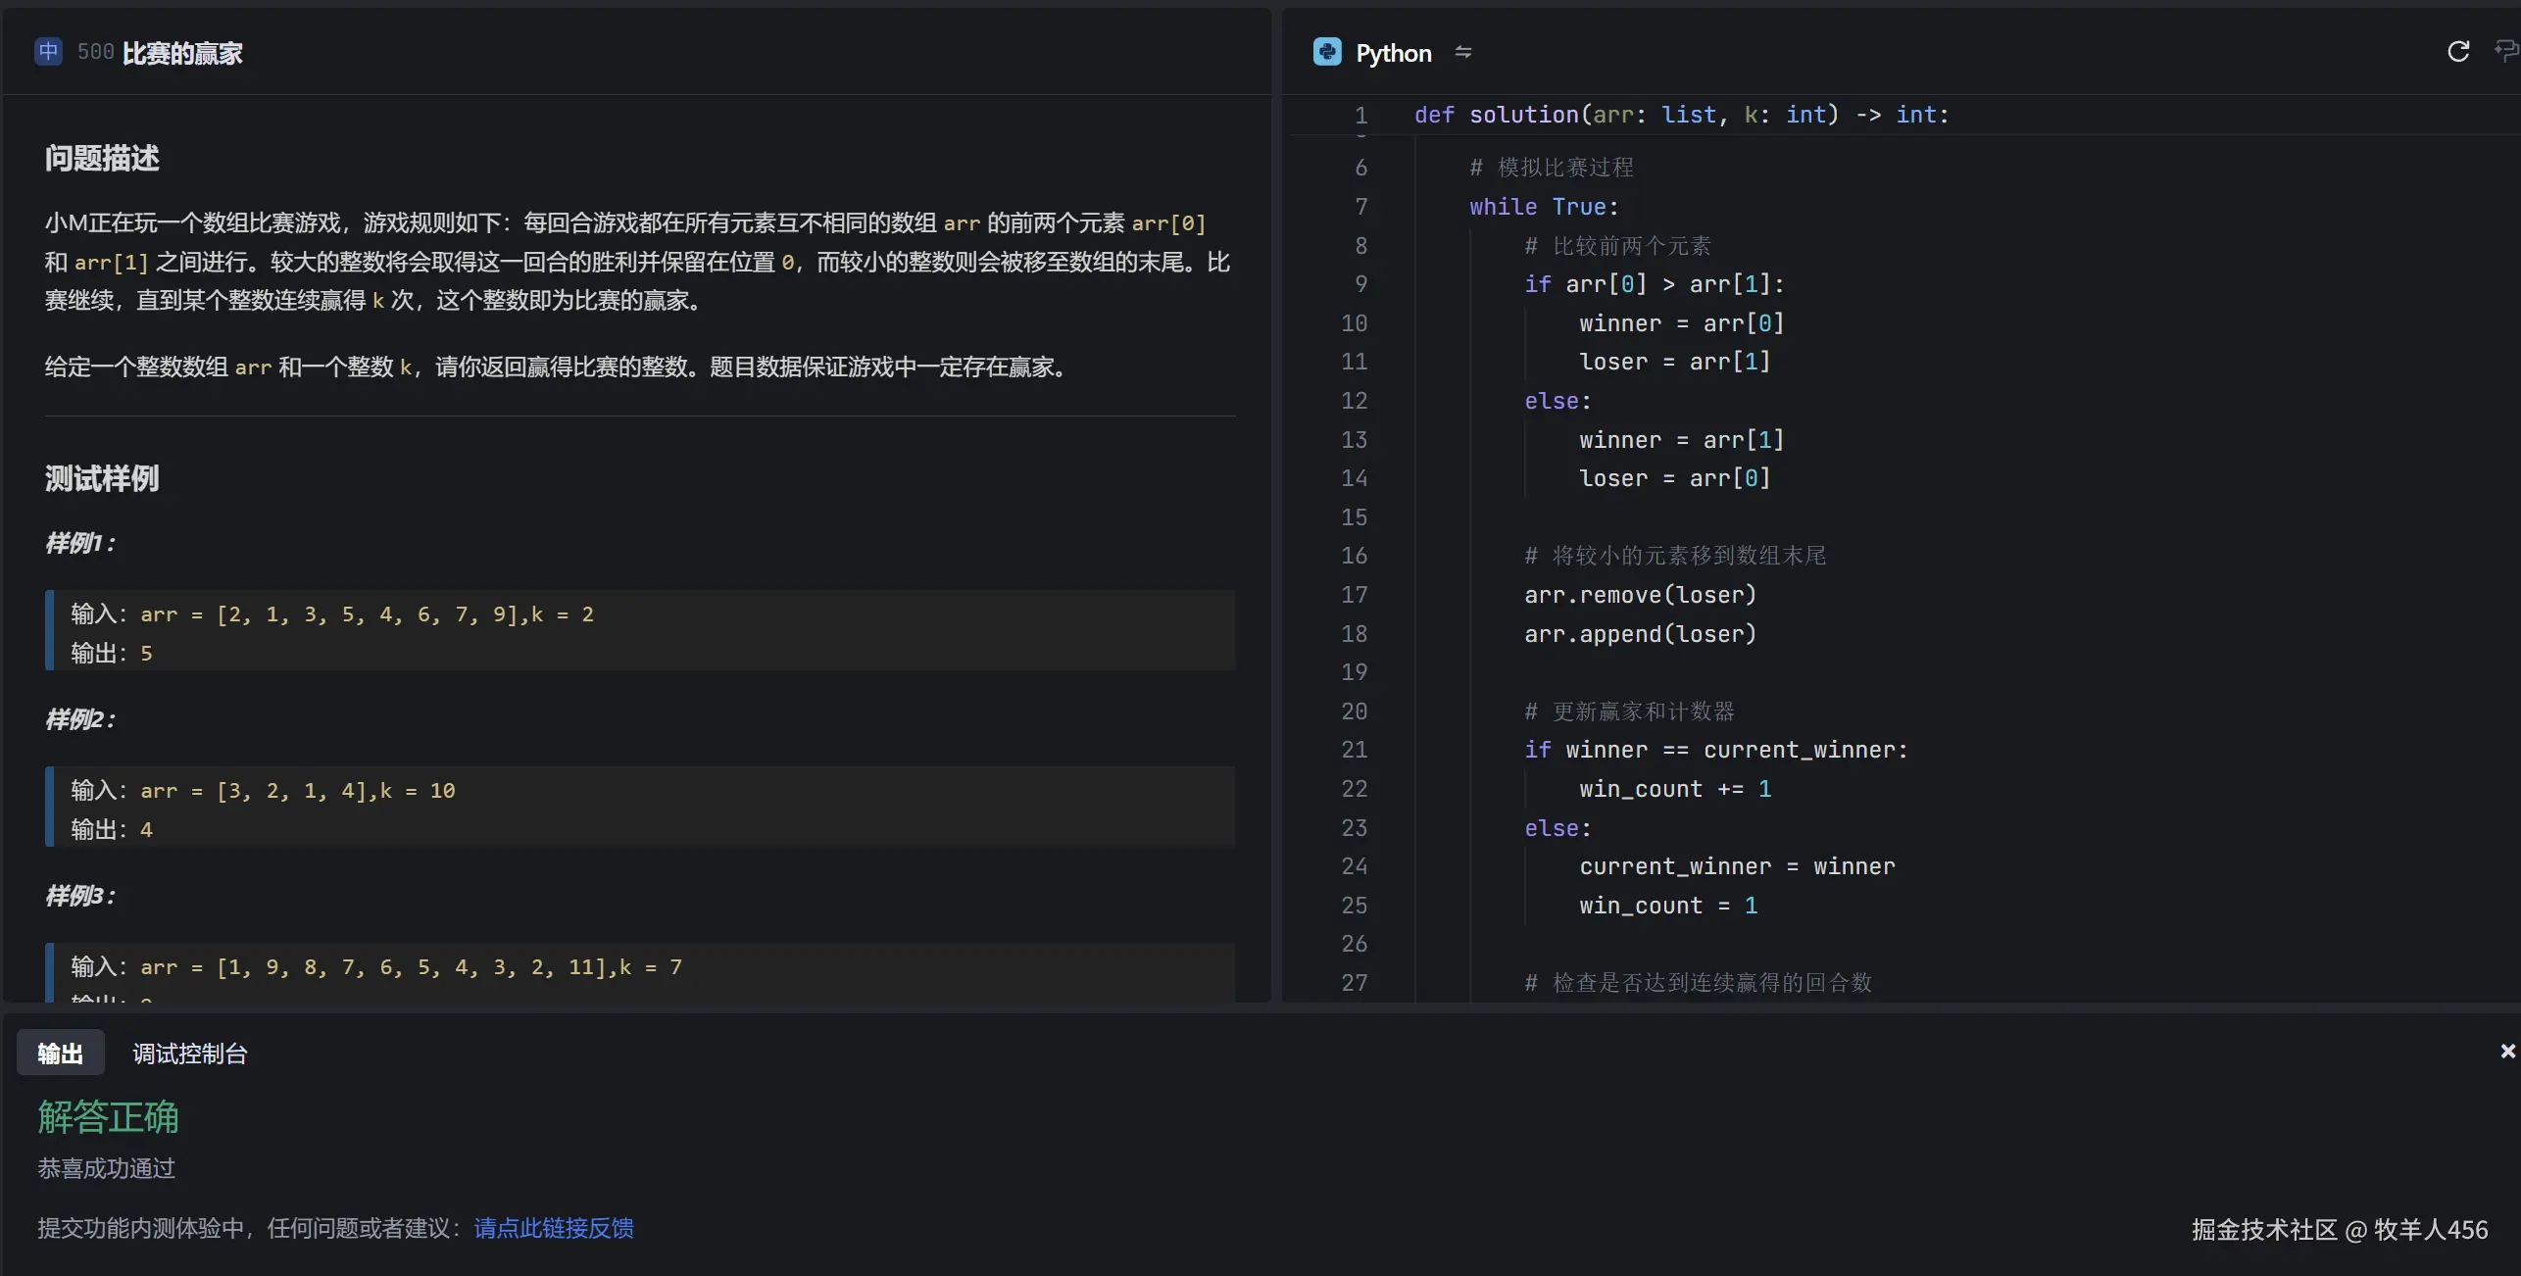Select the 输出 tab
The width and height of the screenshot is (2521, 1276).
point(60,1054)
